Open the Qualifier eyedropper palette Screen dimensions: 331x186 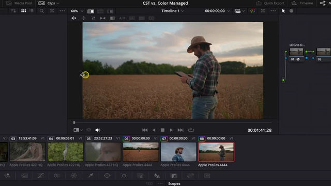click(x=91, y=176)
